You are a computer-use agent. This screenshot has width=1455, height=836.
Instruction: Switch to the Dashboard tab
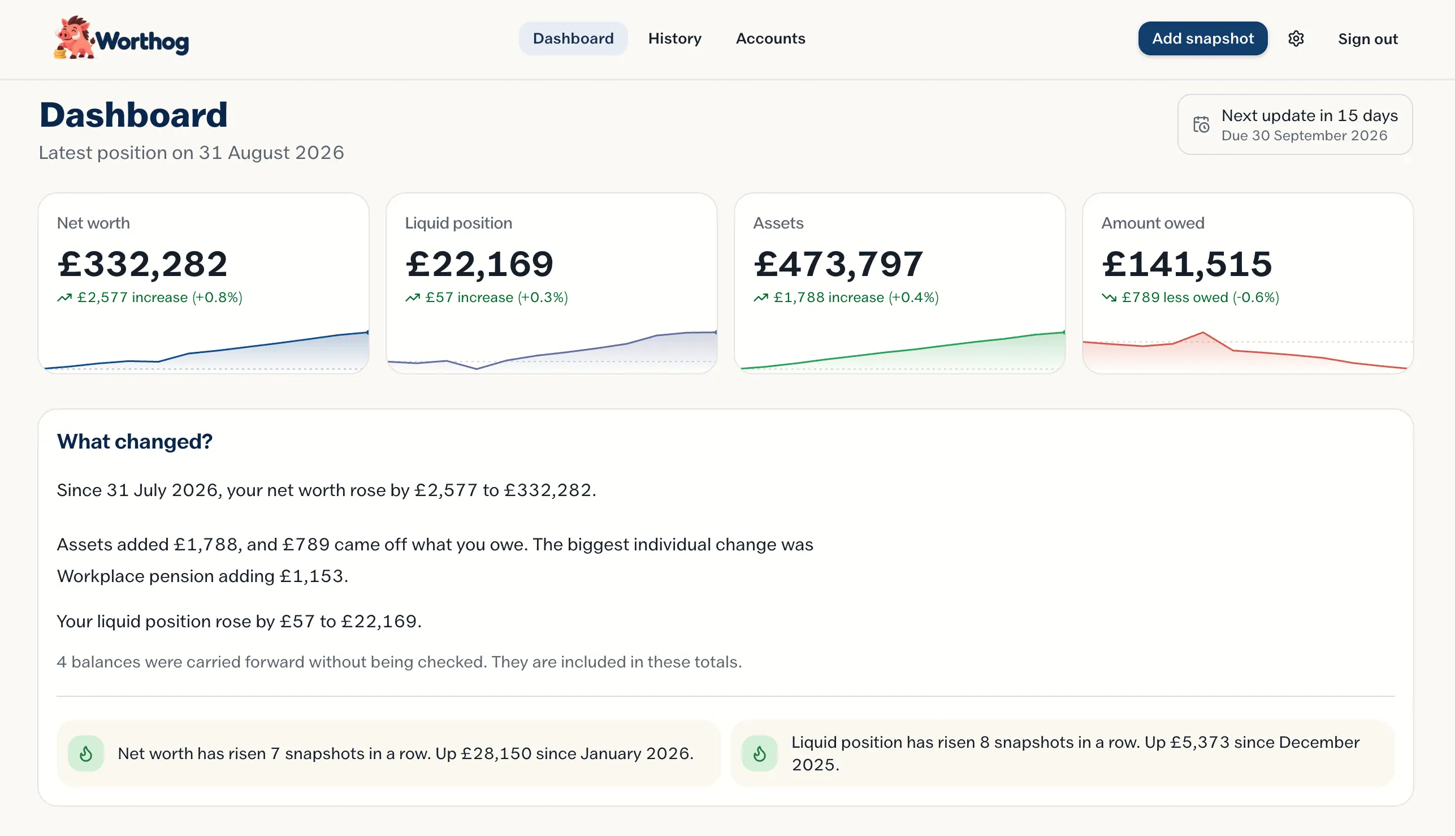pyautogui.click(x=573, y=38)
